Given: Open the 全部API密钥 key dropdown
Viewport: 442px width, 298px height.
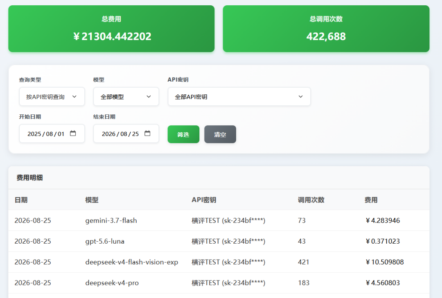Looking at the screenshot, I should tap(239, 97).
